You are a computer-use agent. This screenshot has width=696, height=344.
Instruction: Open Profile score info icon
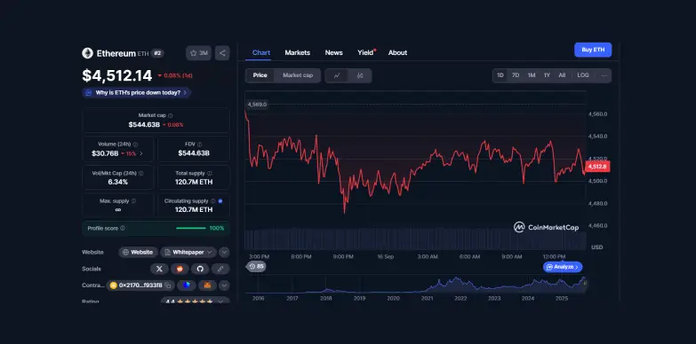[x=123, y=229]
